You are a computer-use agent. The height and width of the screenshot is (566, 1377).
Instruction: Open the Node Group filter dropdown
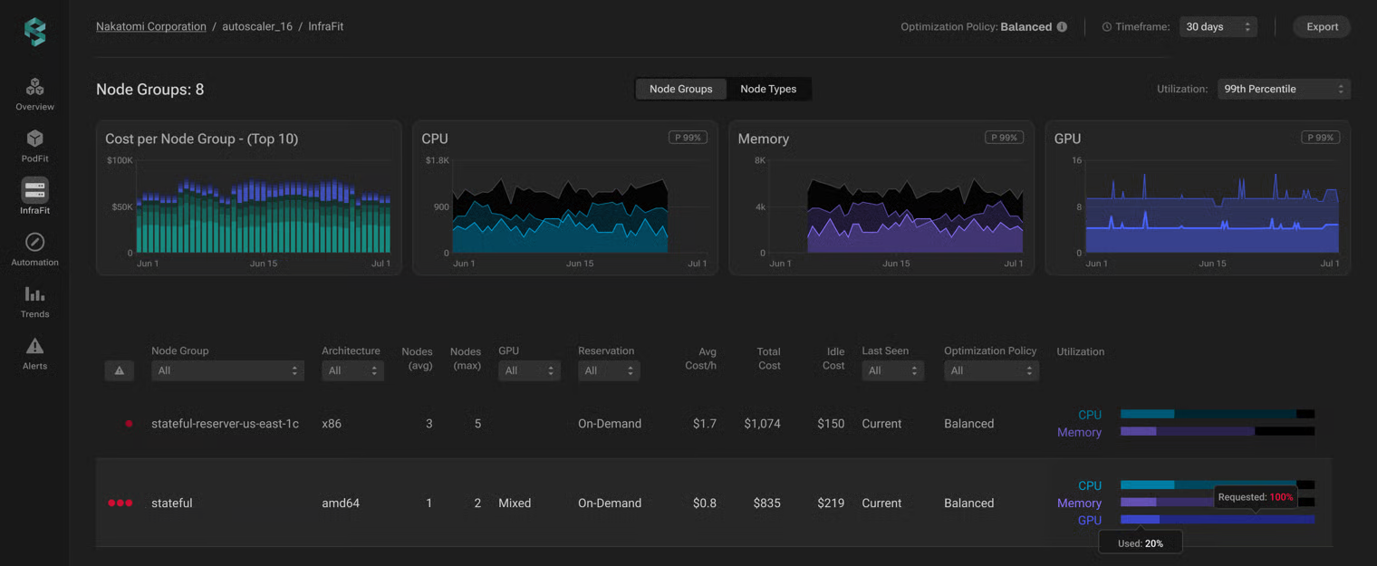pyautogui.click(x=227, y=370)
